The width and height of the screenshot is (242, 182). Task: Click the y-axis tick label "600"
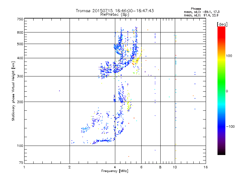[x=20, y=32]
